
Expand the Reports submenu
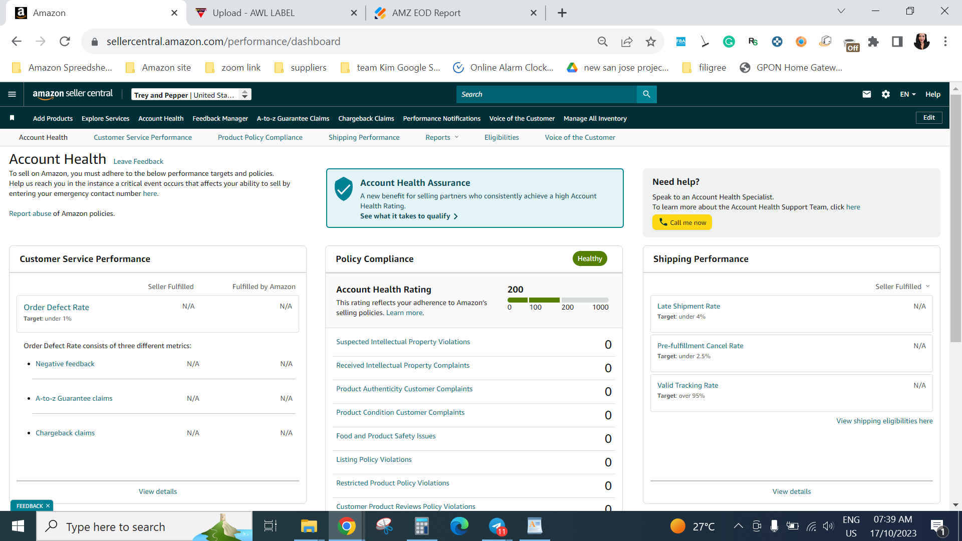442,137
